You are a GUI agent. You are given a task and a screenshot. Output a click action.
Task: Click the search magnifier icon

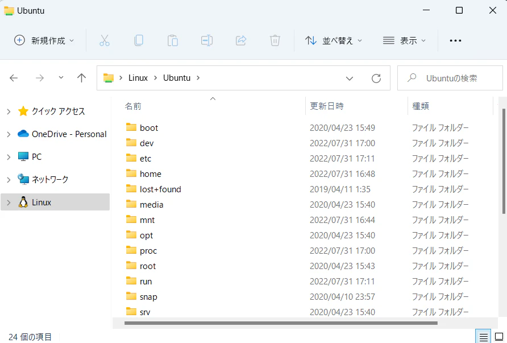(x=412, y=78)
